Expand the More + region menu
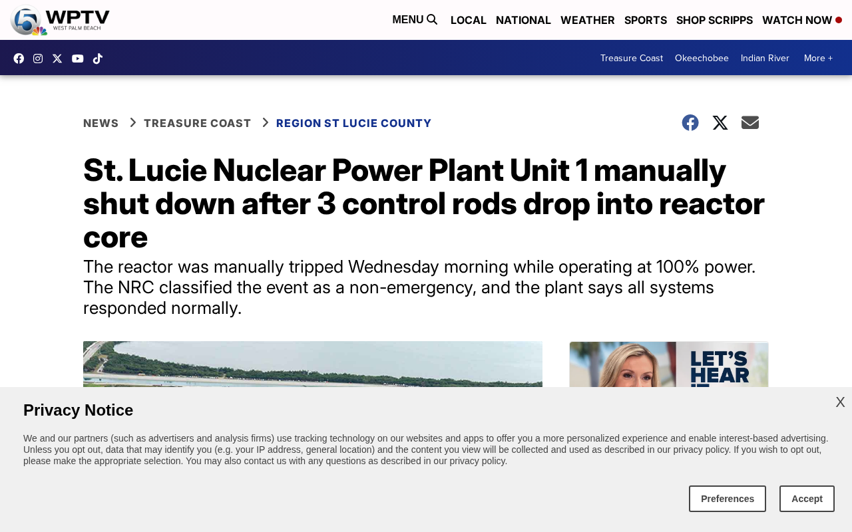Screen dimensions: 852x532 (818, 58)
